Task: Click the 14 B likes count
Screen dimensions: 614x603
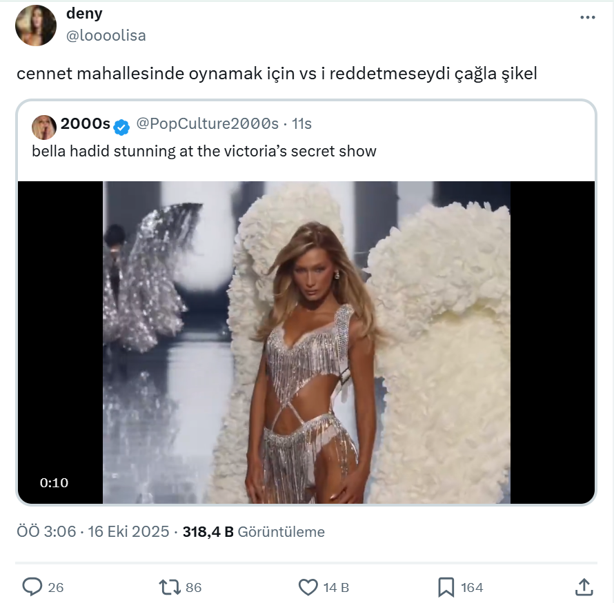Action: coord(336,588)
